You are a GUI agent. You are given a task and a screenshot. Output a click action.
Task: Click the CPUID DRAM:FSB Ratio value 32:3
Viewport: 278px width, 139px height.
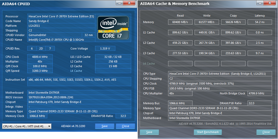pyautogui.click(x=123, y=116)
